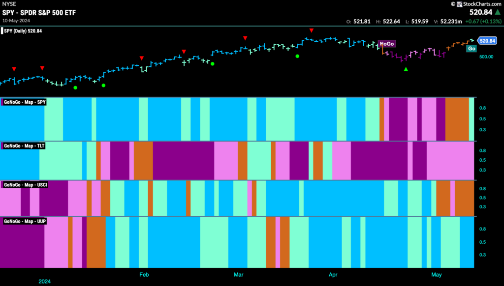
Task: Click the StockCharts.com copyright link
Action: [476, 4]
